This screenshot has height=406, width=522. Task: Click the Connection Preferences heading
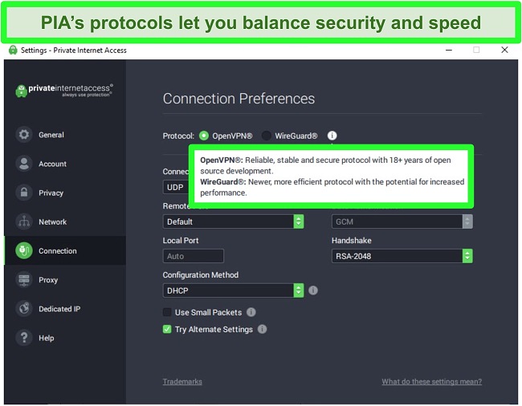[x=239, y=99]
